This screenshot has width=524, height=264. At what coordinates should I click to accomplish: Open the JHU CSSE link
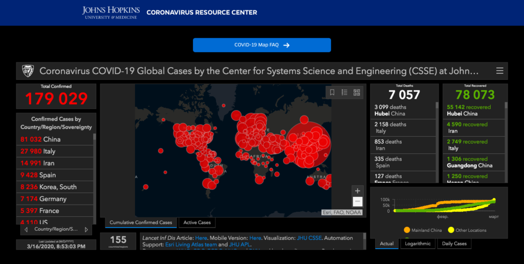[309, 238]
